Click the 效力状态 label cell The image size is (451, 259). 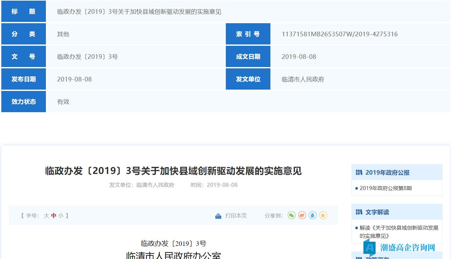pos(24,102)
